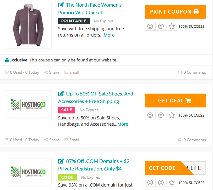Expand More on the free shipping description
Viewport: 213px width, 190px height.
coord(109,35)
